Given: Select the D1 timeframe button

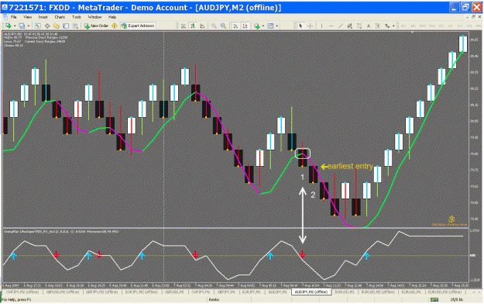Looking at the screenshot, I should tap(460, 26).
